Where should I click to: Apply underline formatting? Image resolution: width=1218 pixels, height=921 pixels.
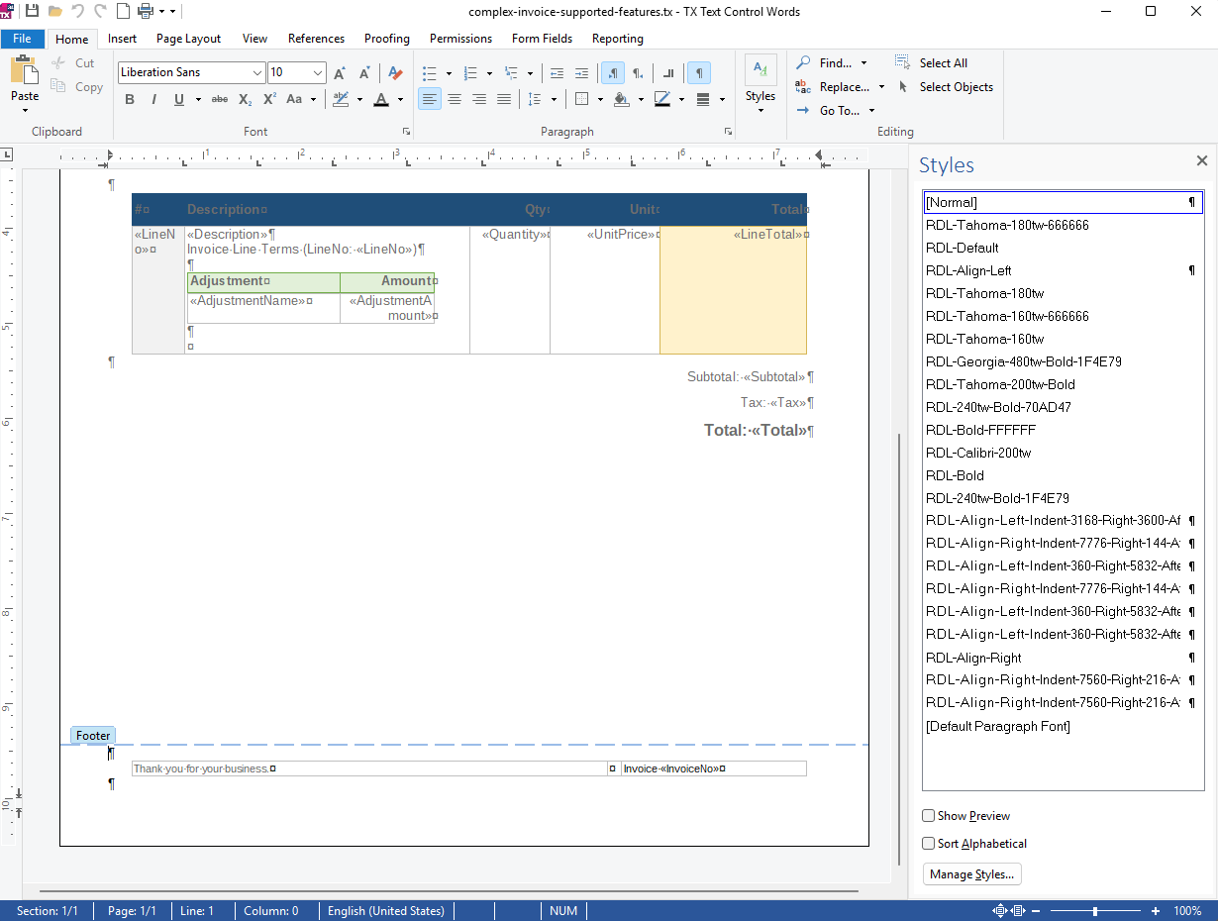[178, 99]
